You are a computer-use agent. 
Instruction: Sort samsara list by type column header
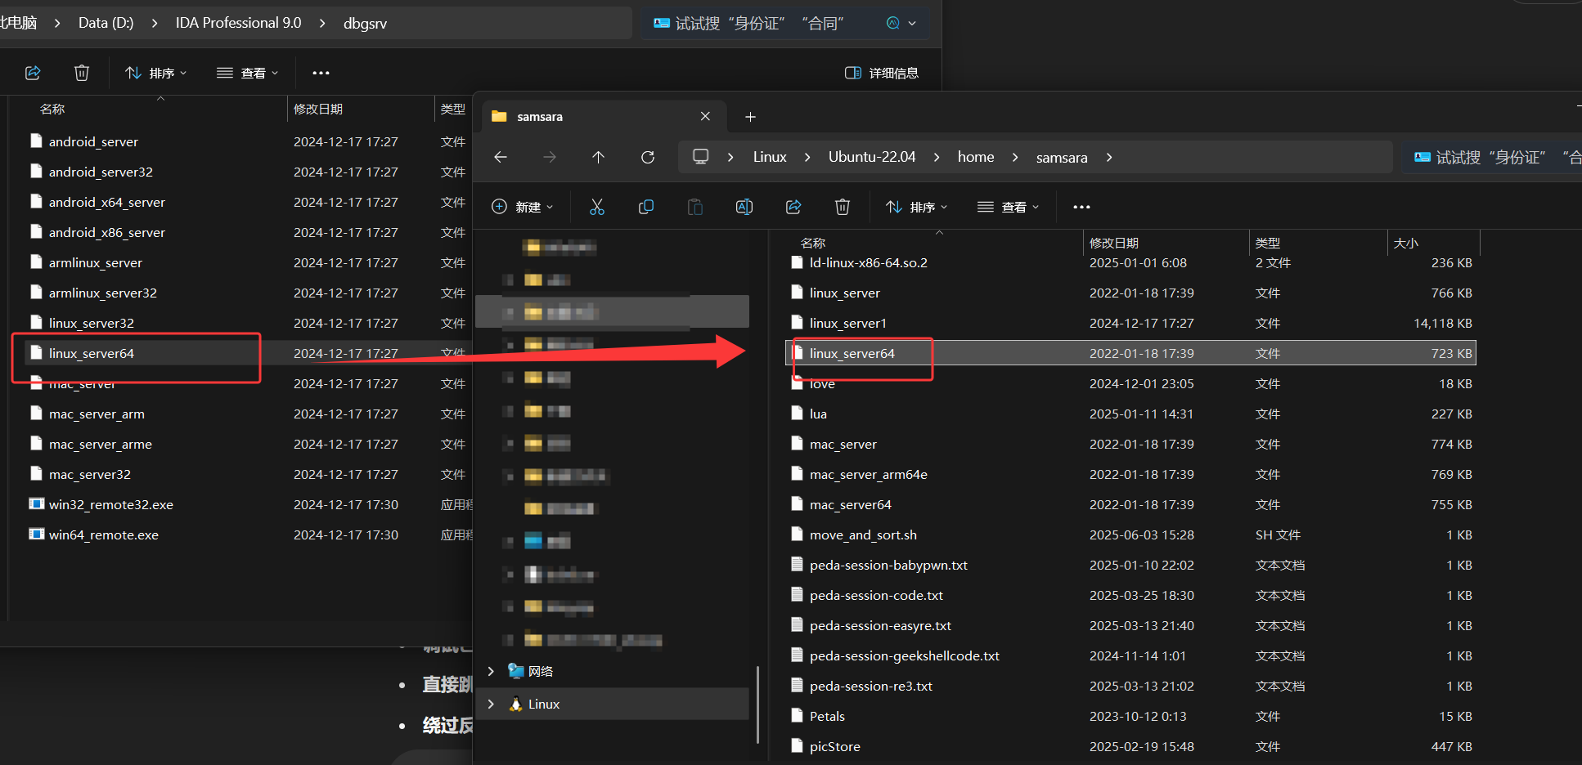click(x=1268, y=243)
